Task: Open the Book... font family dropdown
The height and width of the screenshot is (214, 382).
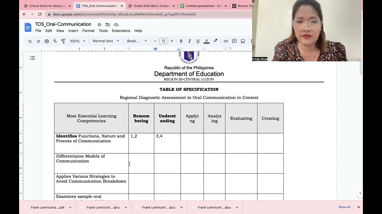Action: tap(137, 41)
